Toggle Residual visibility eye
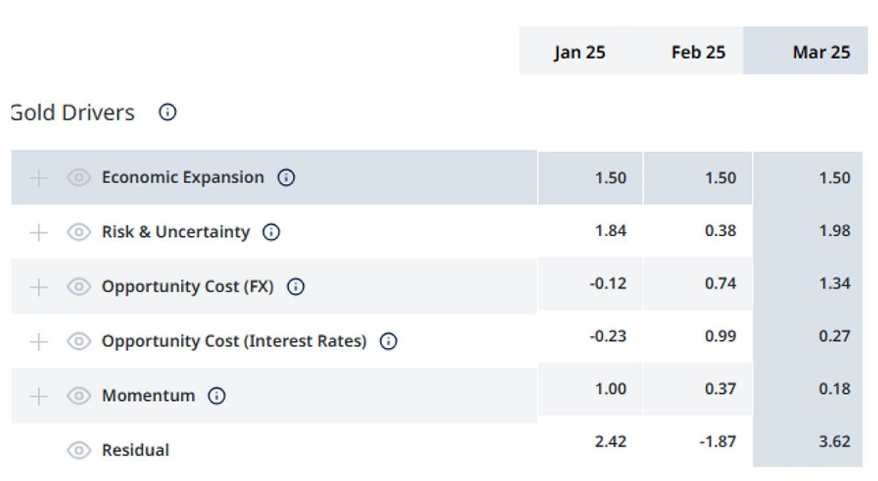878x481 pixels. tap(79, 451)
